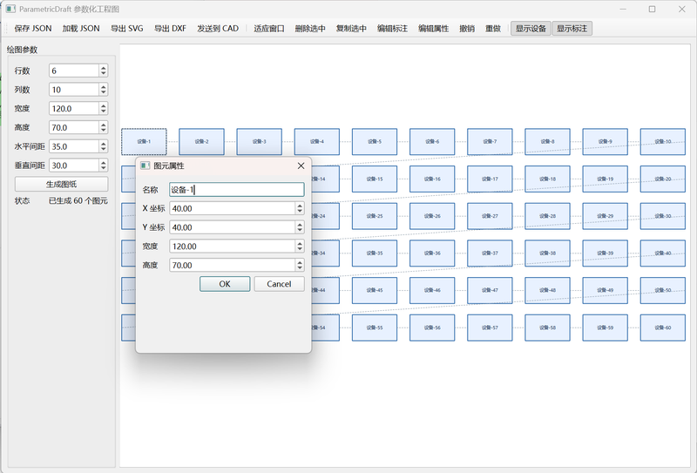Click the 高度 field in 绘图参数 panel
The width and height of the screenshot is (697, 473).
coord(73,127)
